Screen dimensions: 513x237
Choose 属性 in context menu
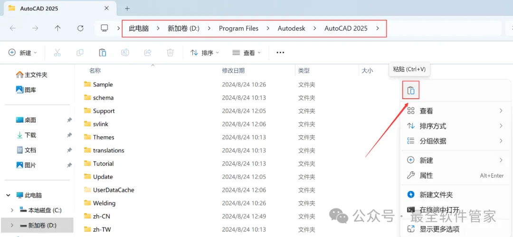pos(456,175)
